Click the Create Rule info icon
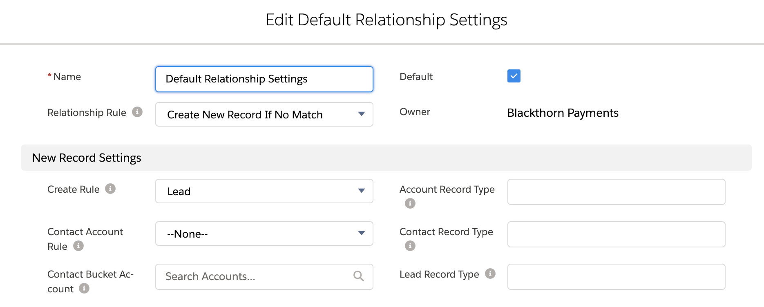 (x=110, y=189)
